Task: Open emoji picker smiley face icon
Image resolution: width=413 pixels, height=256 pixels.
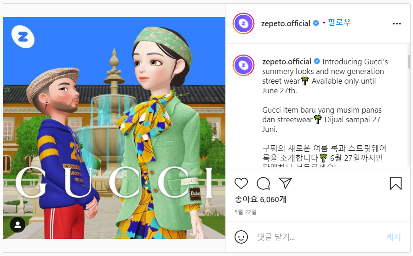Action: (241, 237)
